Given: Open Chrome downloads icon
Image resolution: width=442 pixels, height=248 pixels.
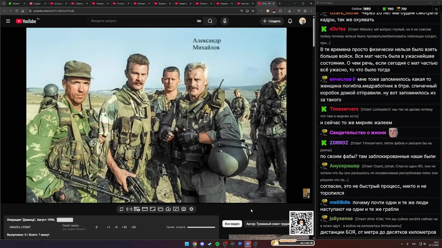Looking at the screenshot, I should (289, 11).
